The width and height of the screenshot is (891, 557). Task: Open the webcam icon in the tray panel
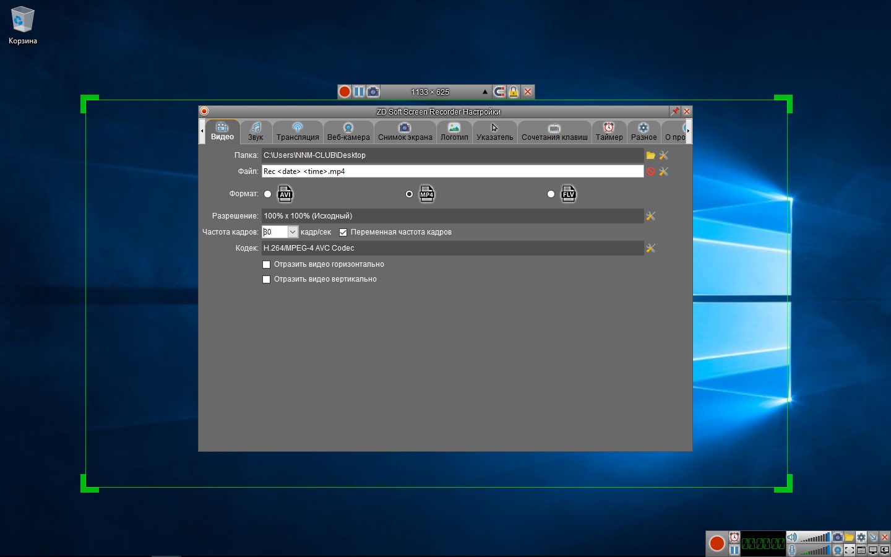click(837, 550)
